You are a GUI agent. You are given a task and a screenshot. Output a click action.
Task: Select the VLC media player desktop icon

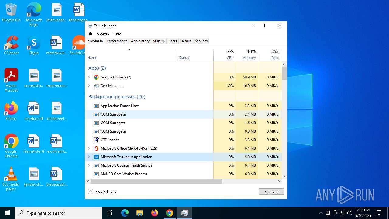click(x=11, y=179)
